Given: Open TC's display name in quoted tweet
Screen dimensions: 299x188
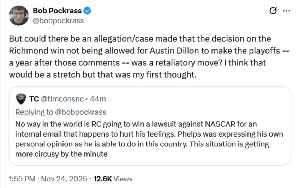Looking at the screenshot, I should pyautogui.click(x=33, y=99).
